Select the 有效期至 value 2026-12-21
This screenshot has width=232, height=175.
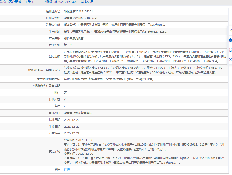[72, 133]
